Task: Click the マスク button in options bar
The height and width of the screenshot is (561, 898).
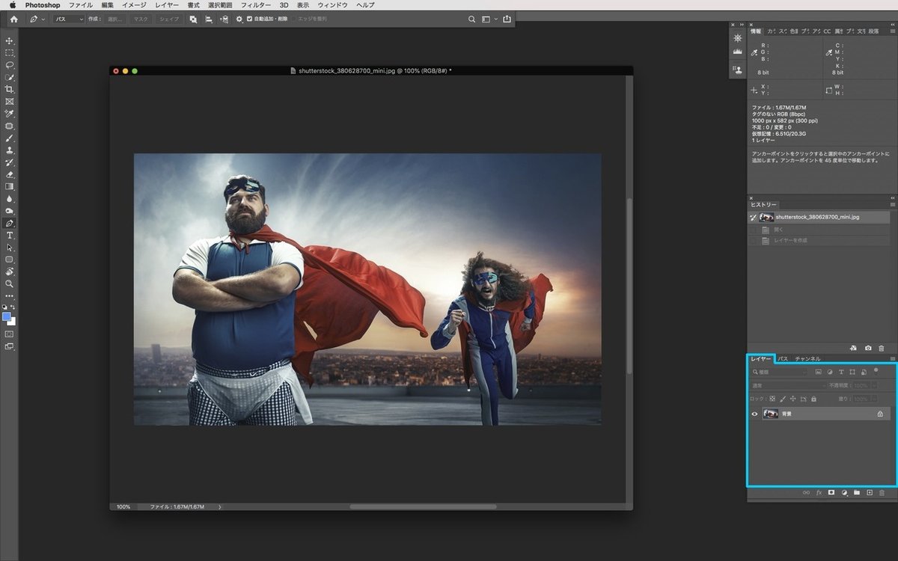Action: tap(141, 19)
